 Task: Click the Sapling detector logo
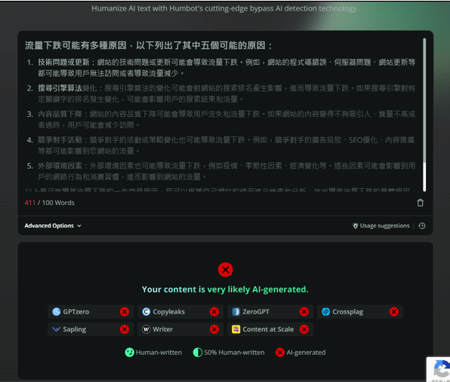[x=57, y=329]
